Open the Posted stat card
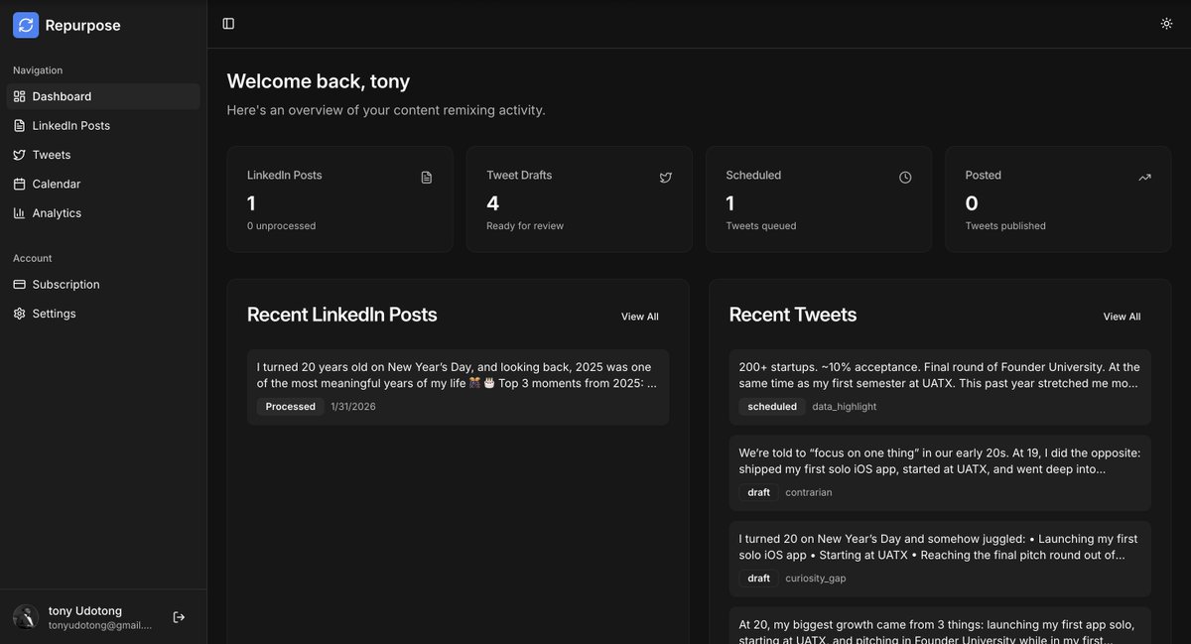The width and height of the screenshot is (1191, 644). tap(1058, 199)
